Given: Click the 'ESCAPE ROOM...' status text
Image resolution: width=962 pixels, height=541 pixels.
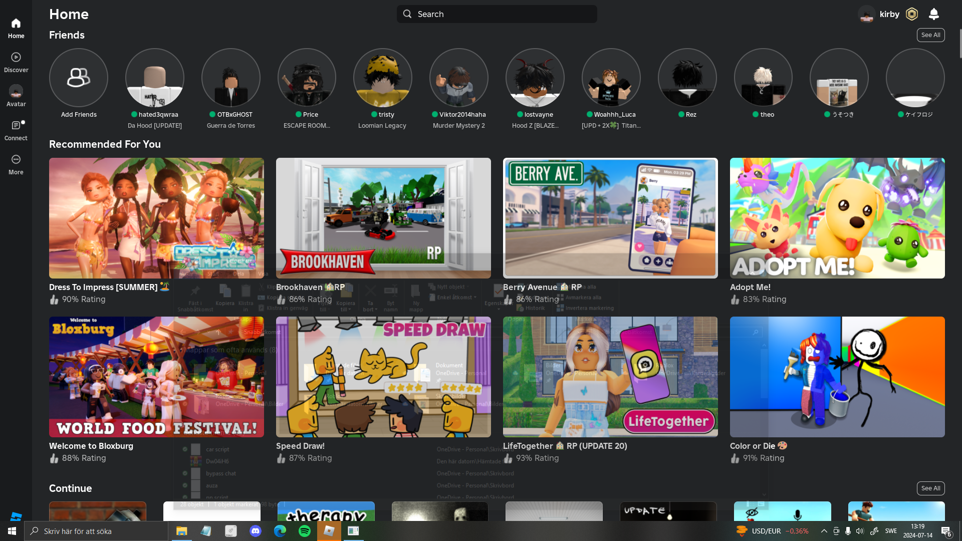Looking at the screenshot, I should [307, 126].
